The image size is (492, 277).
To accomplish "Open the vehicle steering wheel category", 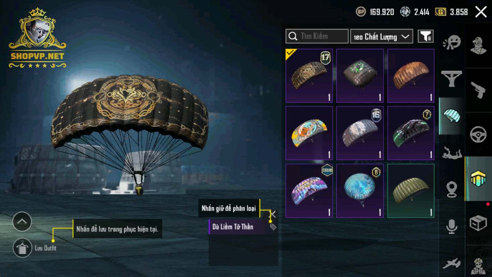I will click(x=478, y=134).
